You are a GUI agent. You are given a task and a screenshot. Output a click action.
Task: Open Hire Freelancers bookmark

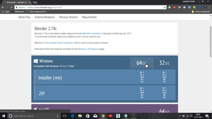coord(37,12)
